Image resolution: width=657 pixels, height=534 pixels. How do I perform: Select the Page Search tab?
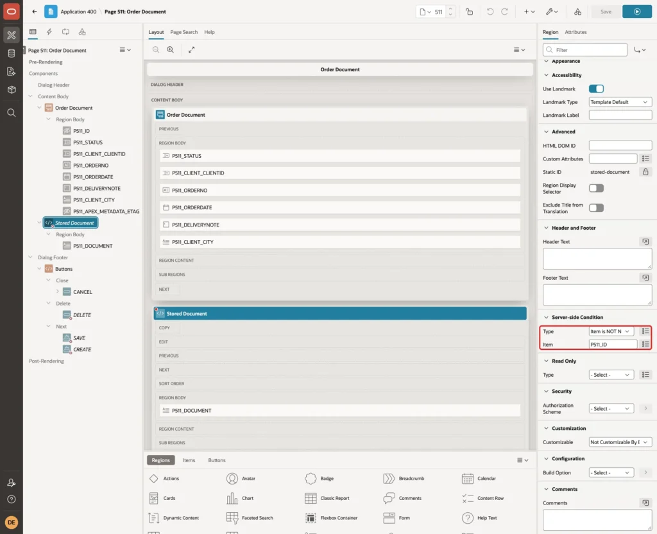pyautogui.click(x=183, y=32)
